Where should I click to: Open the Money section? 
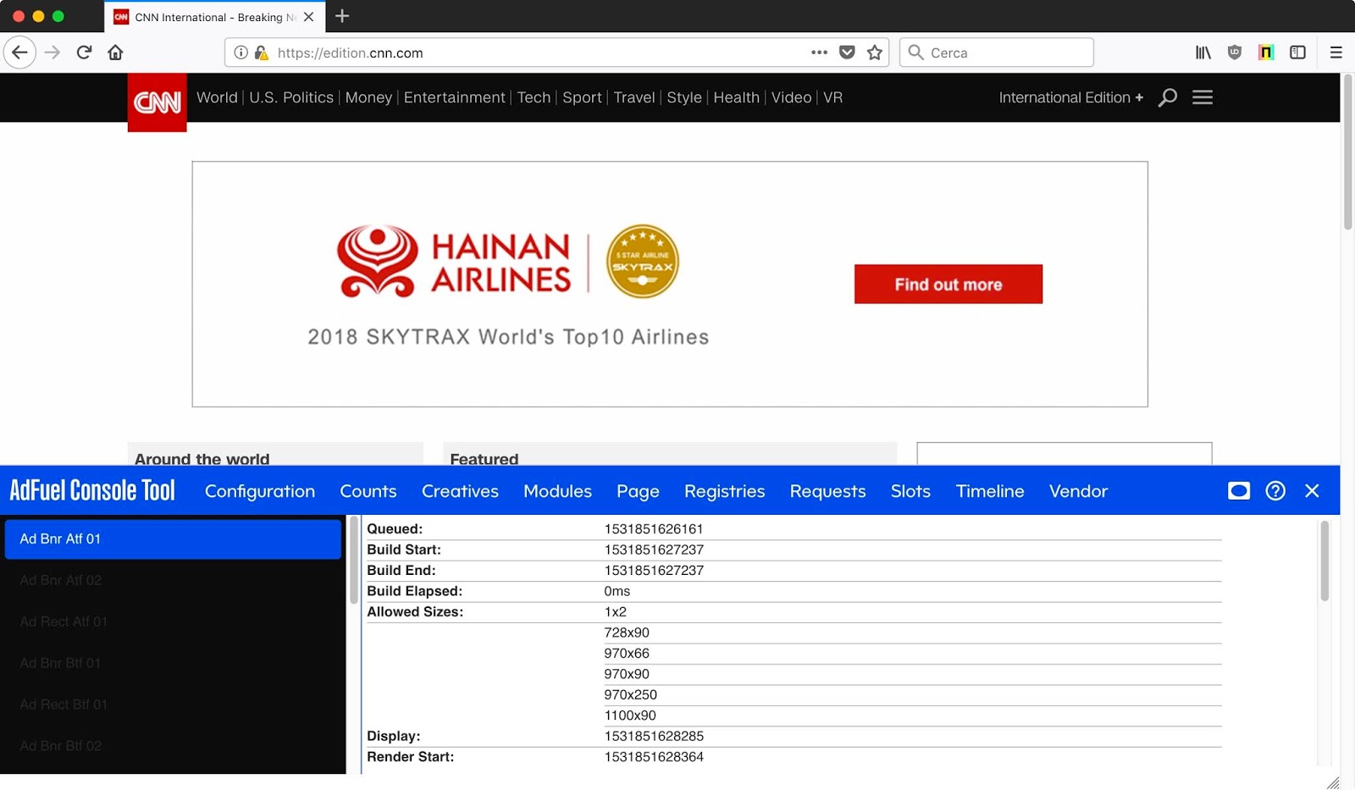pos(368,97)
